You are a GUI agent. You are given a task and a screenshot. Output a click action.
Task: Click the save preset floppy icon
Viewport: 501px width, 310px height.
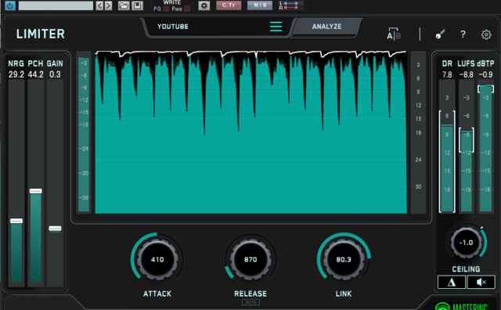tap(138, 5)
